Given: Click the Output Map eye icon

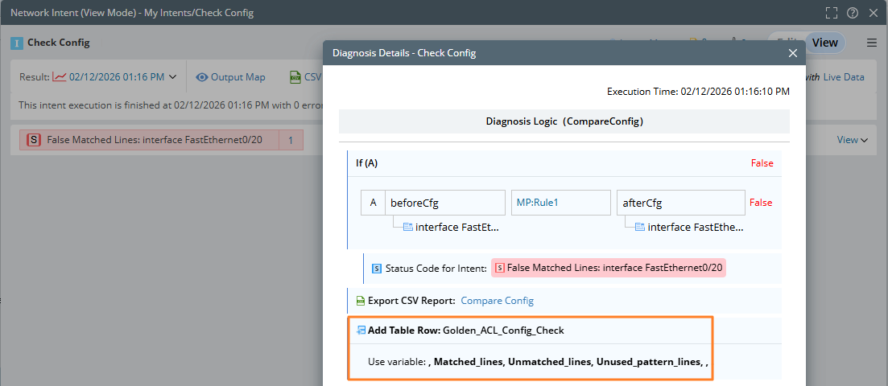Looking at the screenshot, I should tap(202, 77).
